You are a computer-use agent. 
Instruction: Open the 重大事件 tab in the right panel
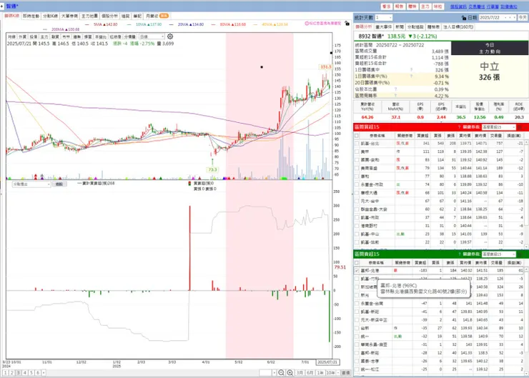click(x=384, y=26)
